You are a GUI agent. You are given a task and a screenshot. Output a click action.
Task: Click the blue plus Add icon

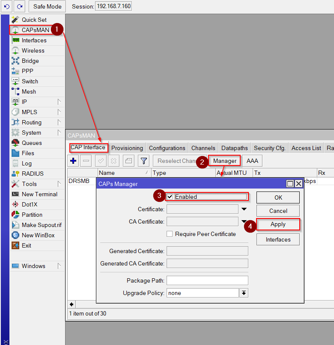pos(73,161)
